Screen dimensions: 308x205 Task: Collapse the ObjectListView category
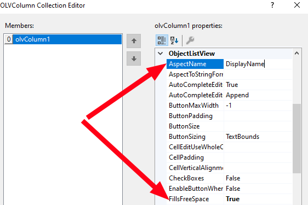(160, 54)
